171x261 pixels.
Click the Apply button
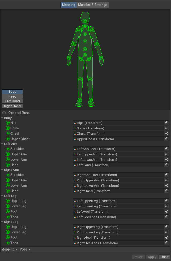pyautogui.click(x=152, y=257)
